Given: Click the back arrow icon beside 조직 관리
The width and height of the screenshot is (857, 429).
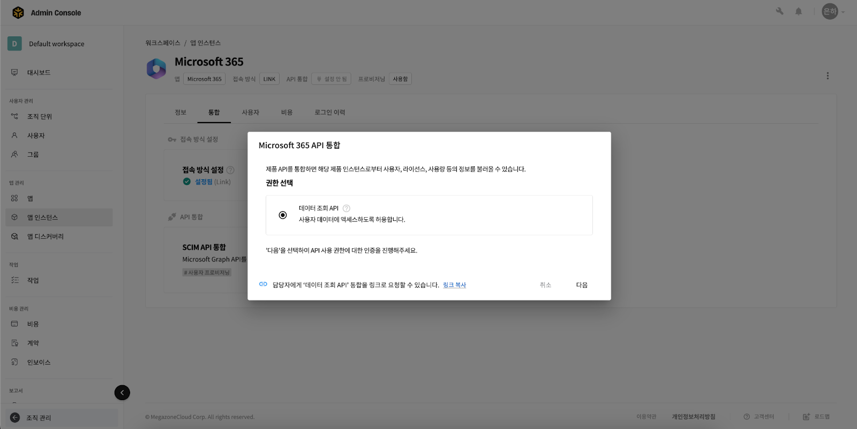Looking at the screenshot, I should tap(15, 418).
